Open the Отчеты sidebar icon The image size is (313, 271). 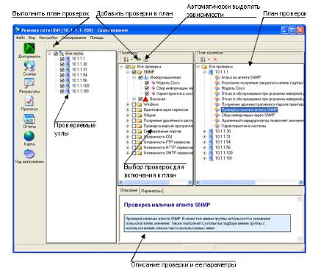(29, 119)
